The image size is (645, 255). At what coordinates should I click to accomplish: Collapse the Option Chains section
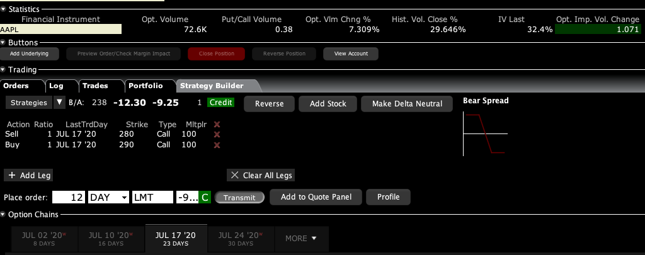click(x=4, y=215)
